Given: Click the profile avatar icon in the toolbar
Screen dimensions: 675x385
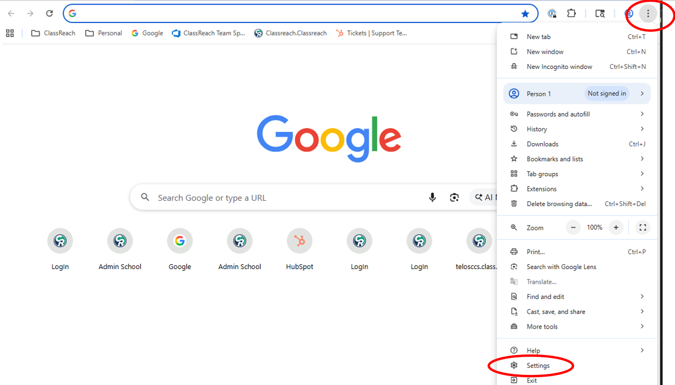Looking at the screenshot, I should click(x=628, y=12).
